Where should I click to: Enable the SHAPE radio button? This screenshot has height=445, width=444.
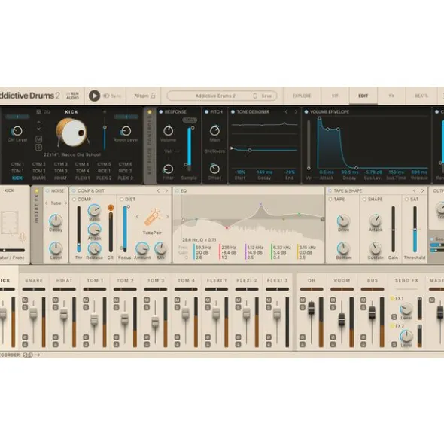(364, 200)
